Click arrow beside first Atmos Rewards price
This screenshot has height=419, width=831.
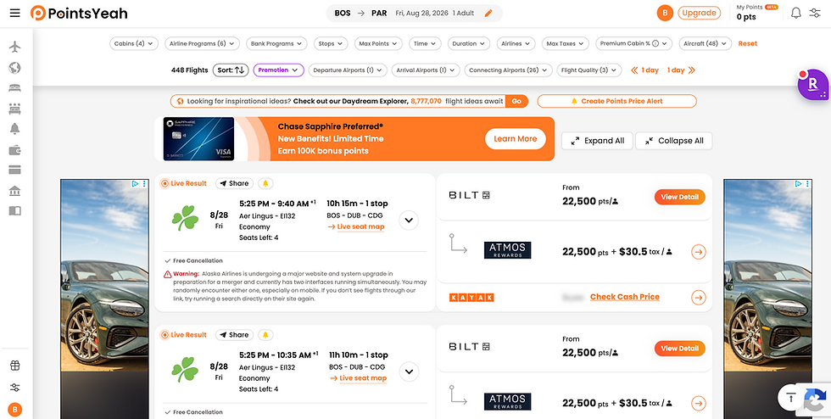pos(699,252)
